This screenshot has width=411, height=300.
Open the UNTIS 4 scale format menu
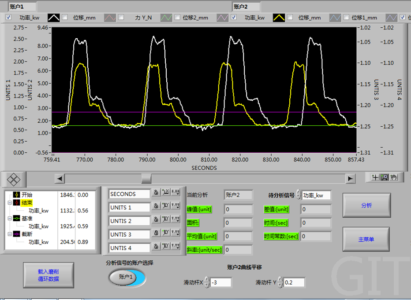176,247
